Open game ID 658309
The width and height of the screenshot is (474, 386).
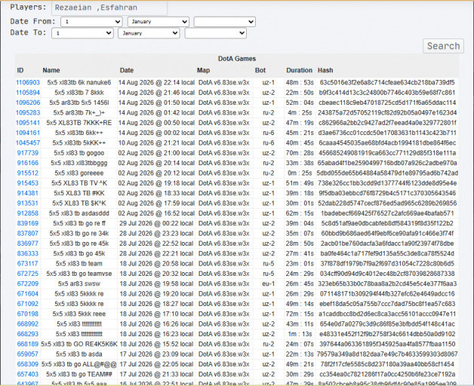click(x=28, y=364)
